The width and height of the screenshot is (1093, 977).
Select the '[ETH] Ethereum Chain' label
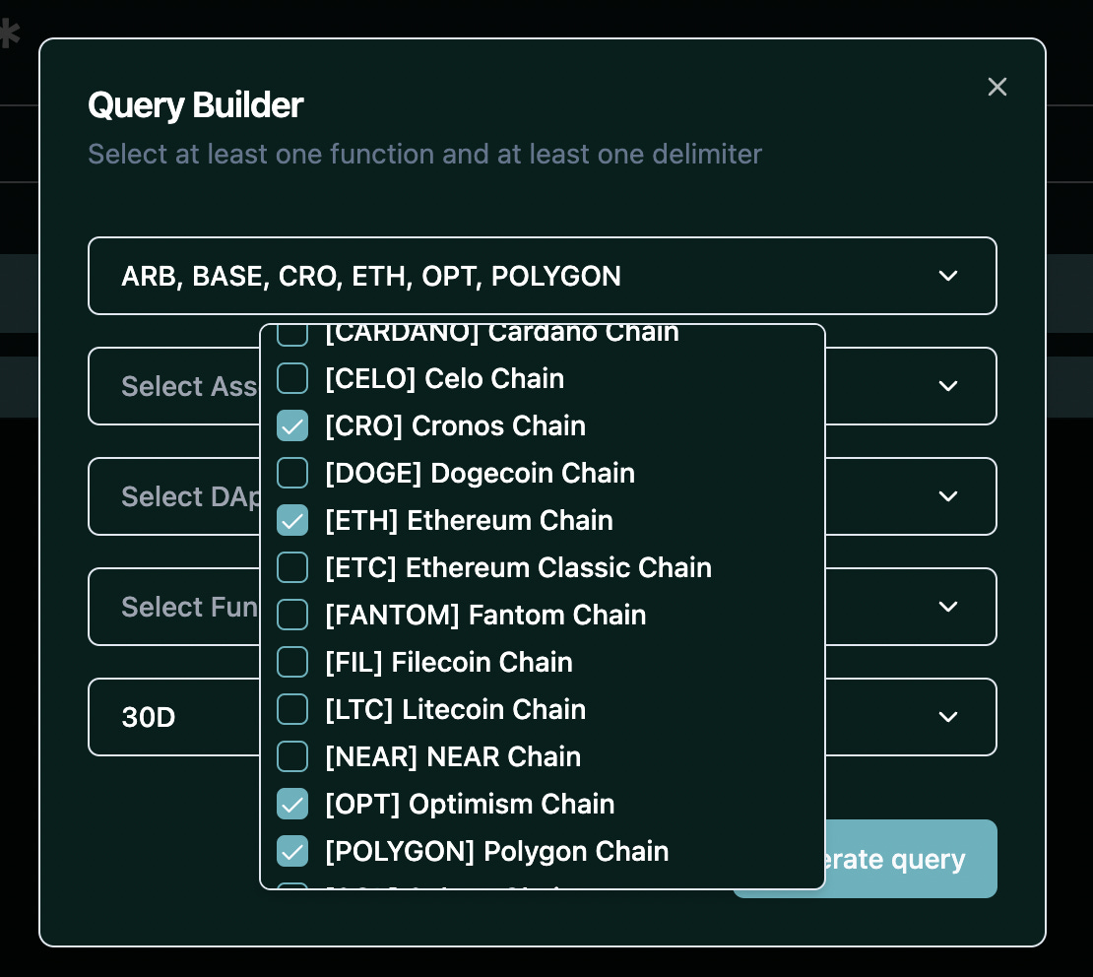click(x=469, y=520)
